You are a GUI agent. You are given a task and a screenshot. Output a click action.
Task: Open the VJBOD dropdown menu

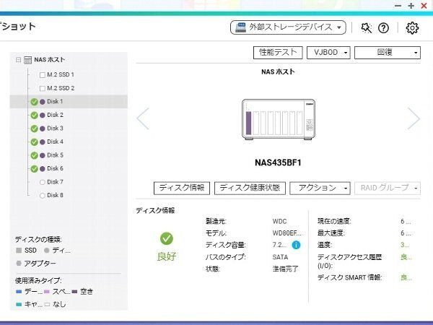(328, 53)
